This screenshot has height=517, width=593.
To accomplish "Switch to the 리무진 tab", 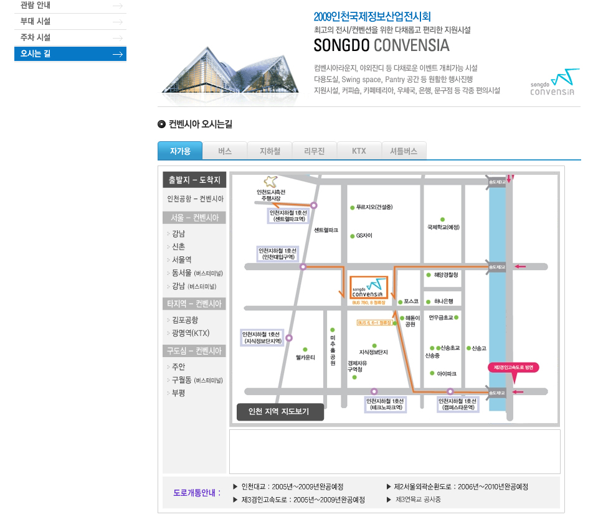I will pyautogui.click(x=315, y=151).
